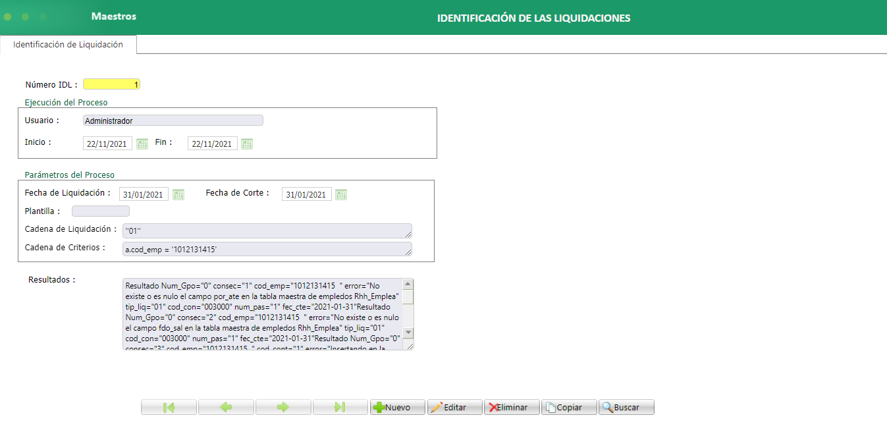This screenshot has width=887, height=438.
Task: Open the Fecha de Liquidación calendar icon
Action: tap(177, 194)
